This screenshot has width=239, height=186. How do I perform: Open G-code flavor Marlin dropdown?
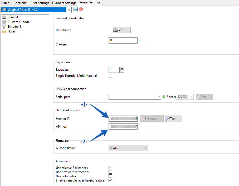[x=128, y=148]
